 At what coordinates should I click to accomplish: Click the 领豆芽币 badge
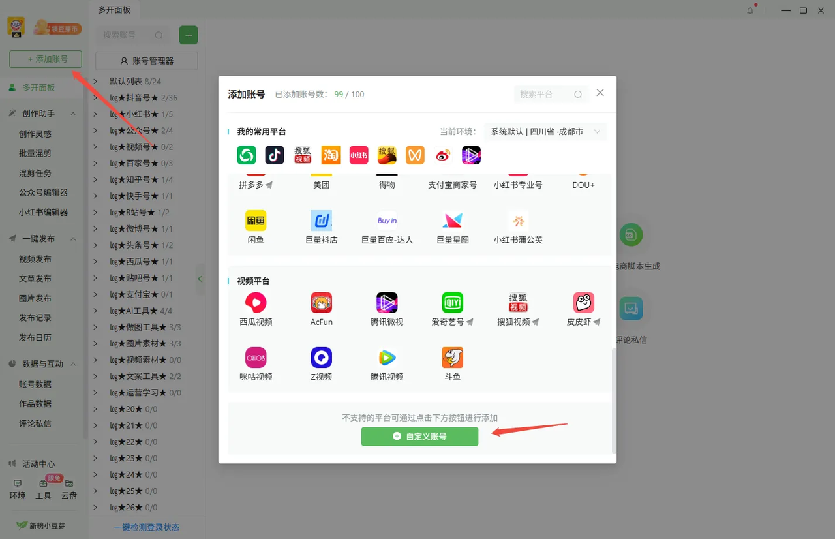pyautogui.click(x=58, y=28)
